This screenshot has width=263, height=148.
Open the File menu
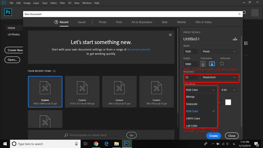11,3
